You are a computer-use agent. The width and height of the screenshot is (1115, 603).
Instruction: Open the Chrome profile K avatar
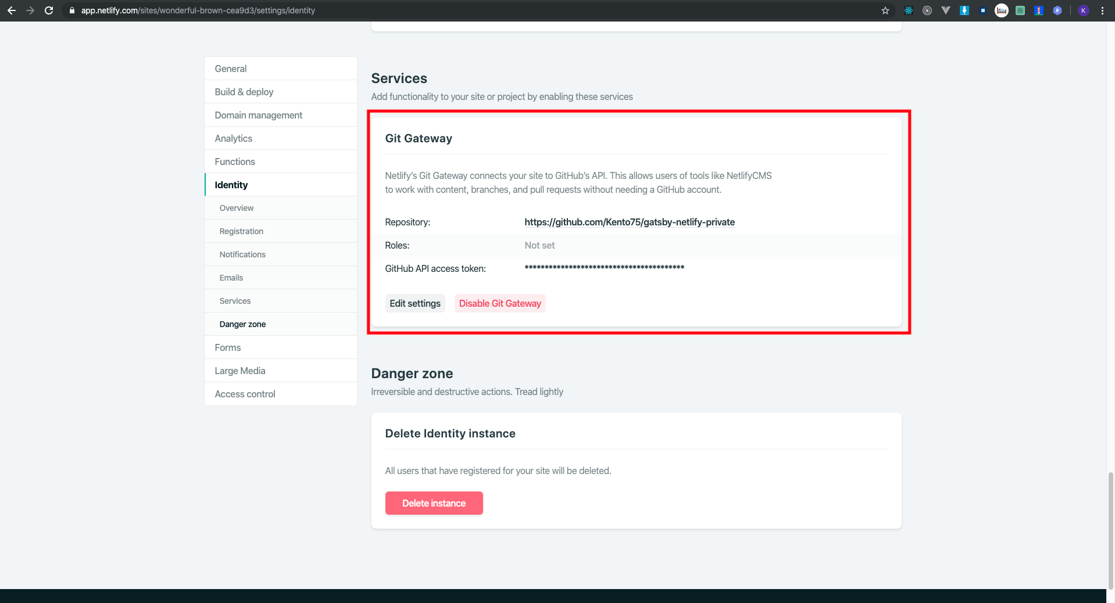click(1084, 10)
